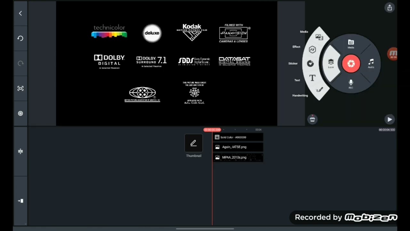Open the share/export icon
This screenshot has width=410, height=231.
click(389, 8)
